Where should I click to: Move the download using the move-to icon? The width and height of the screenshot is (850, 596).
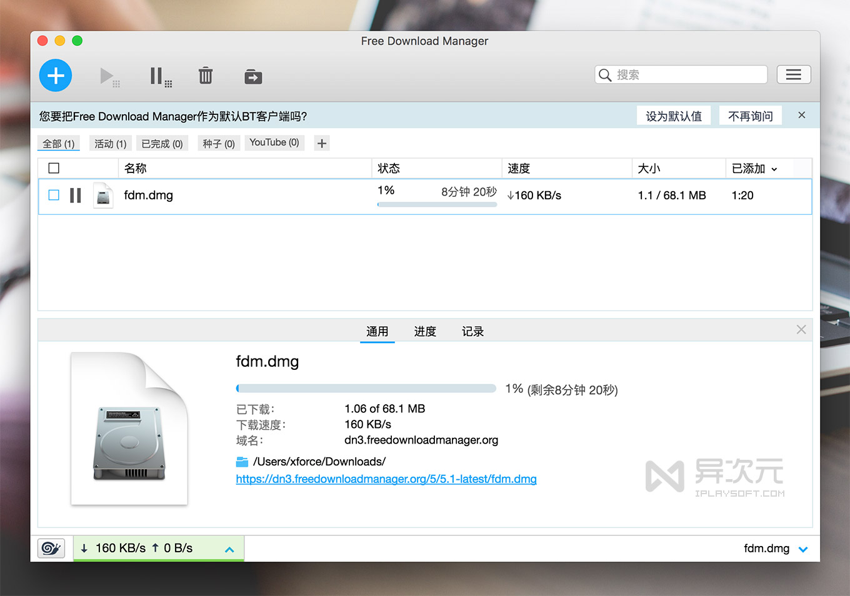click(x=253, y=75)
